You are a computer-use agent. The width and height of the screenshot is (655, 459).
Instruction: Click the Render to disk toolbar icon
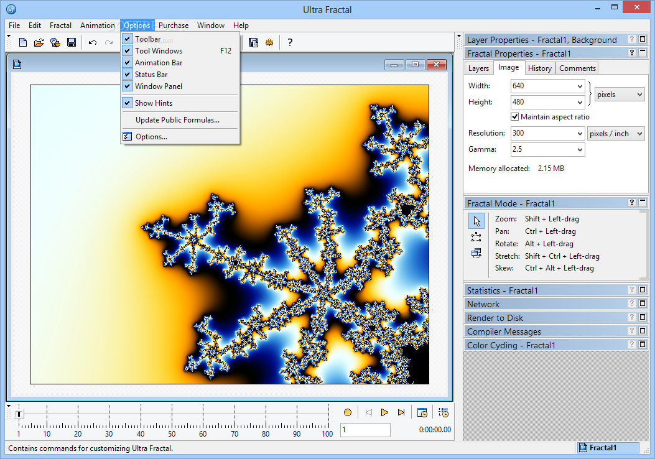tap(253, 42)
